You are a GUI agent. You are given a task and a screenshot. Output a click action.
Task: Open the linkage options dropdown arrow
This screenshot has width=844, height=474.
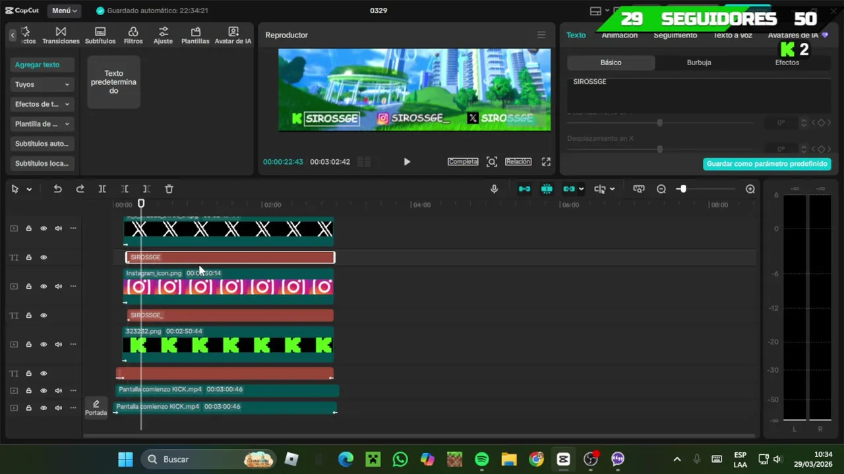581,190
